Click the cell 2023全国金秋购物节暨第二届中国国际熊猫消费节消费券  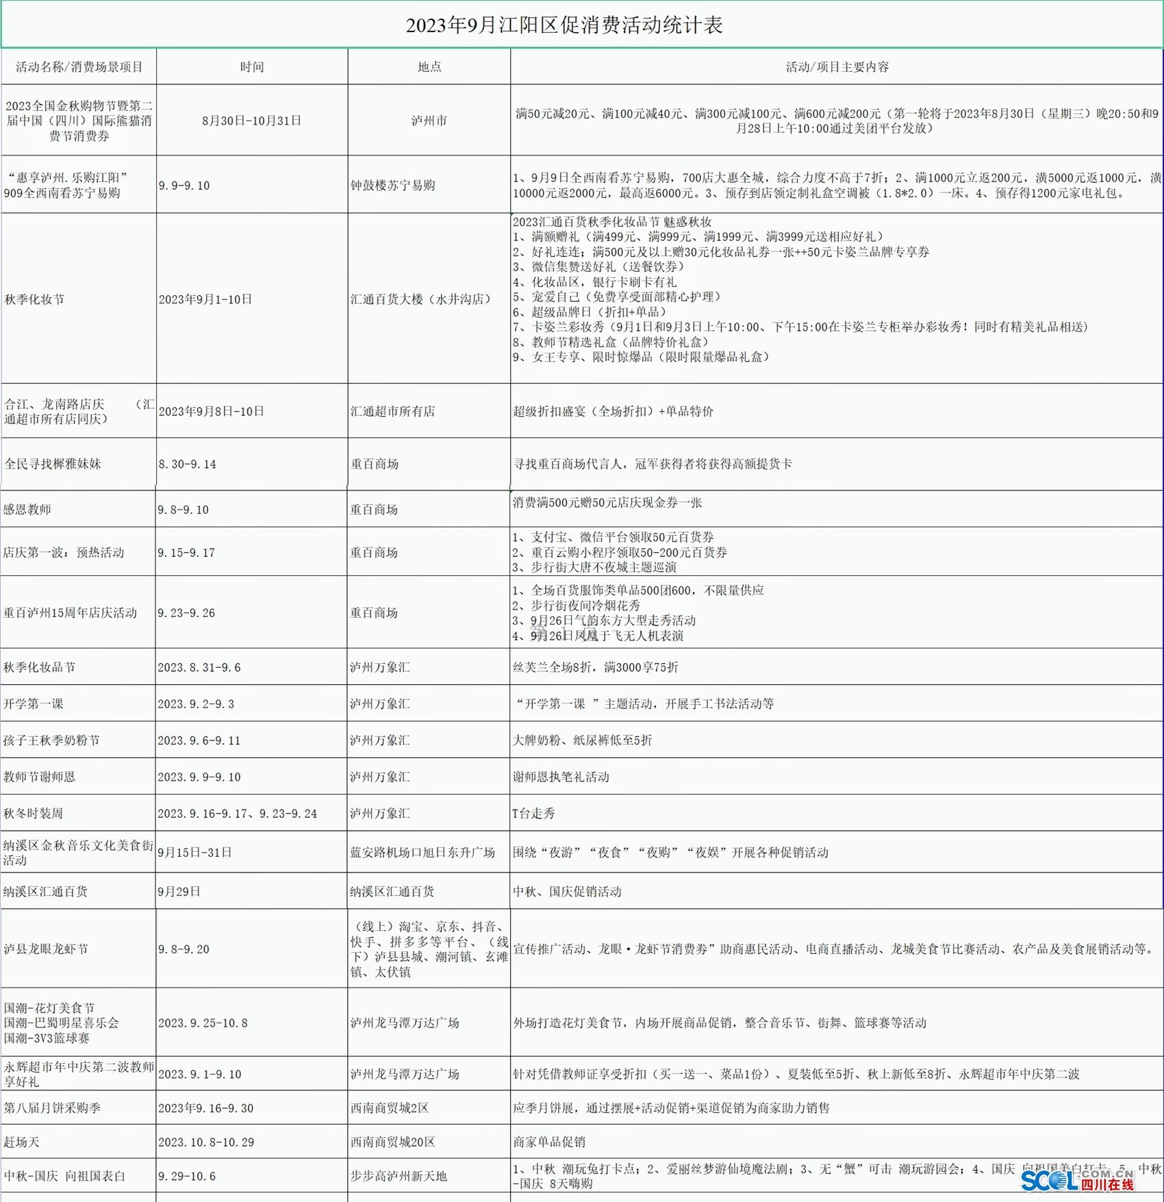coord(79,121)
